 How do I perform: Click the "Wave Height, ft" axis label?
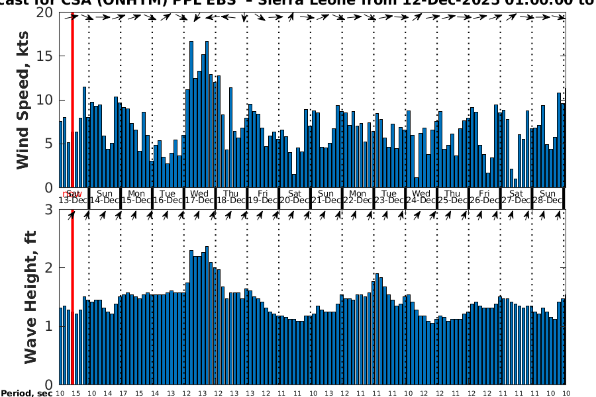30,298
